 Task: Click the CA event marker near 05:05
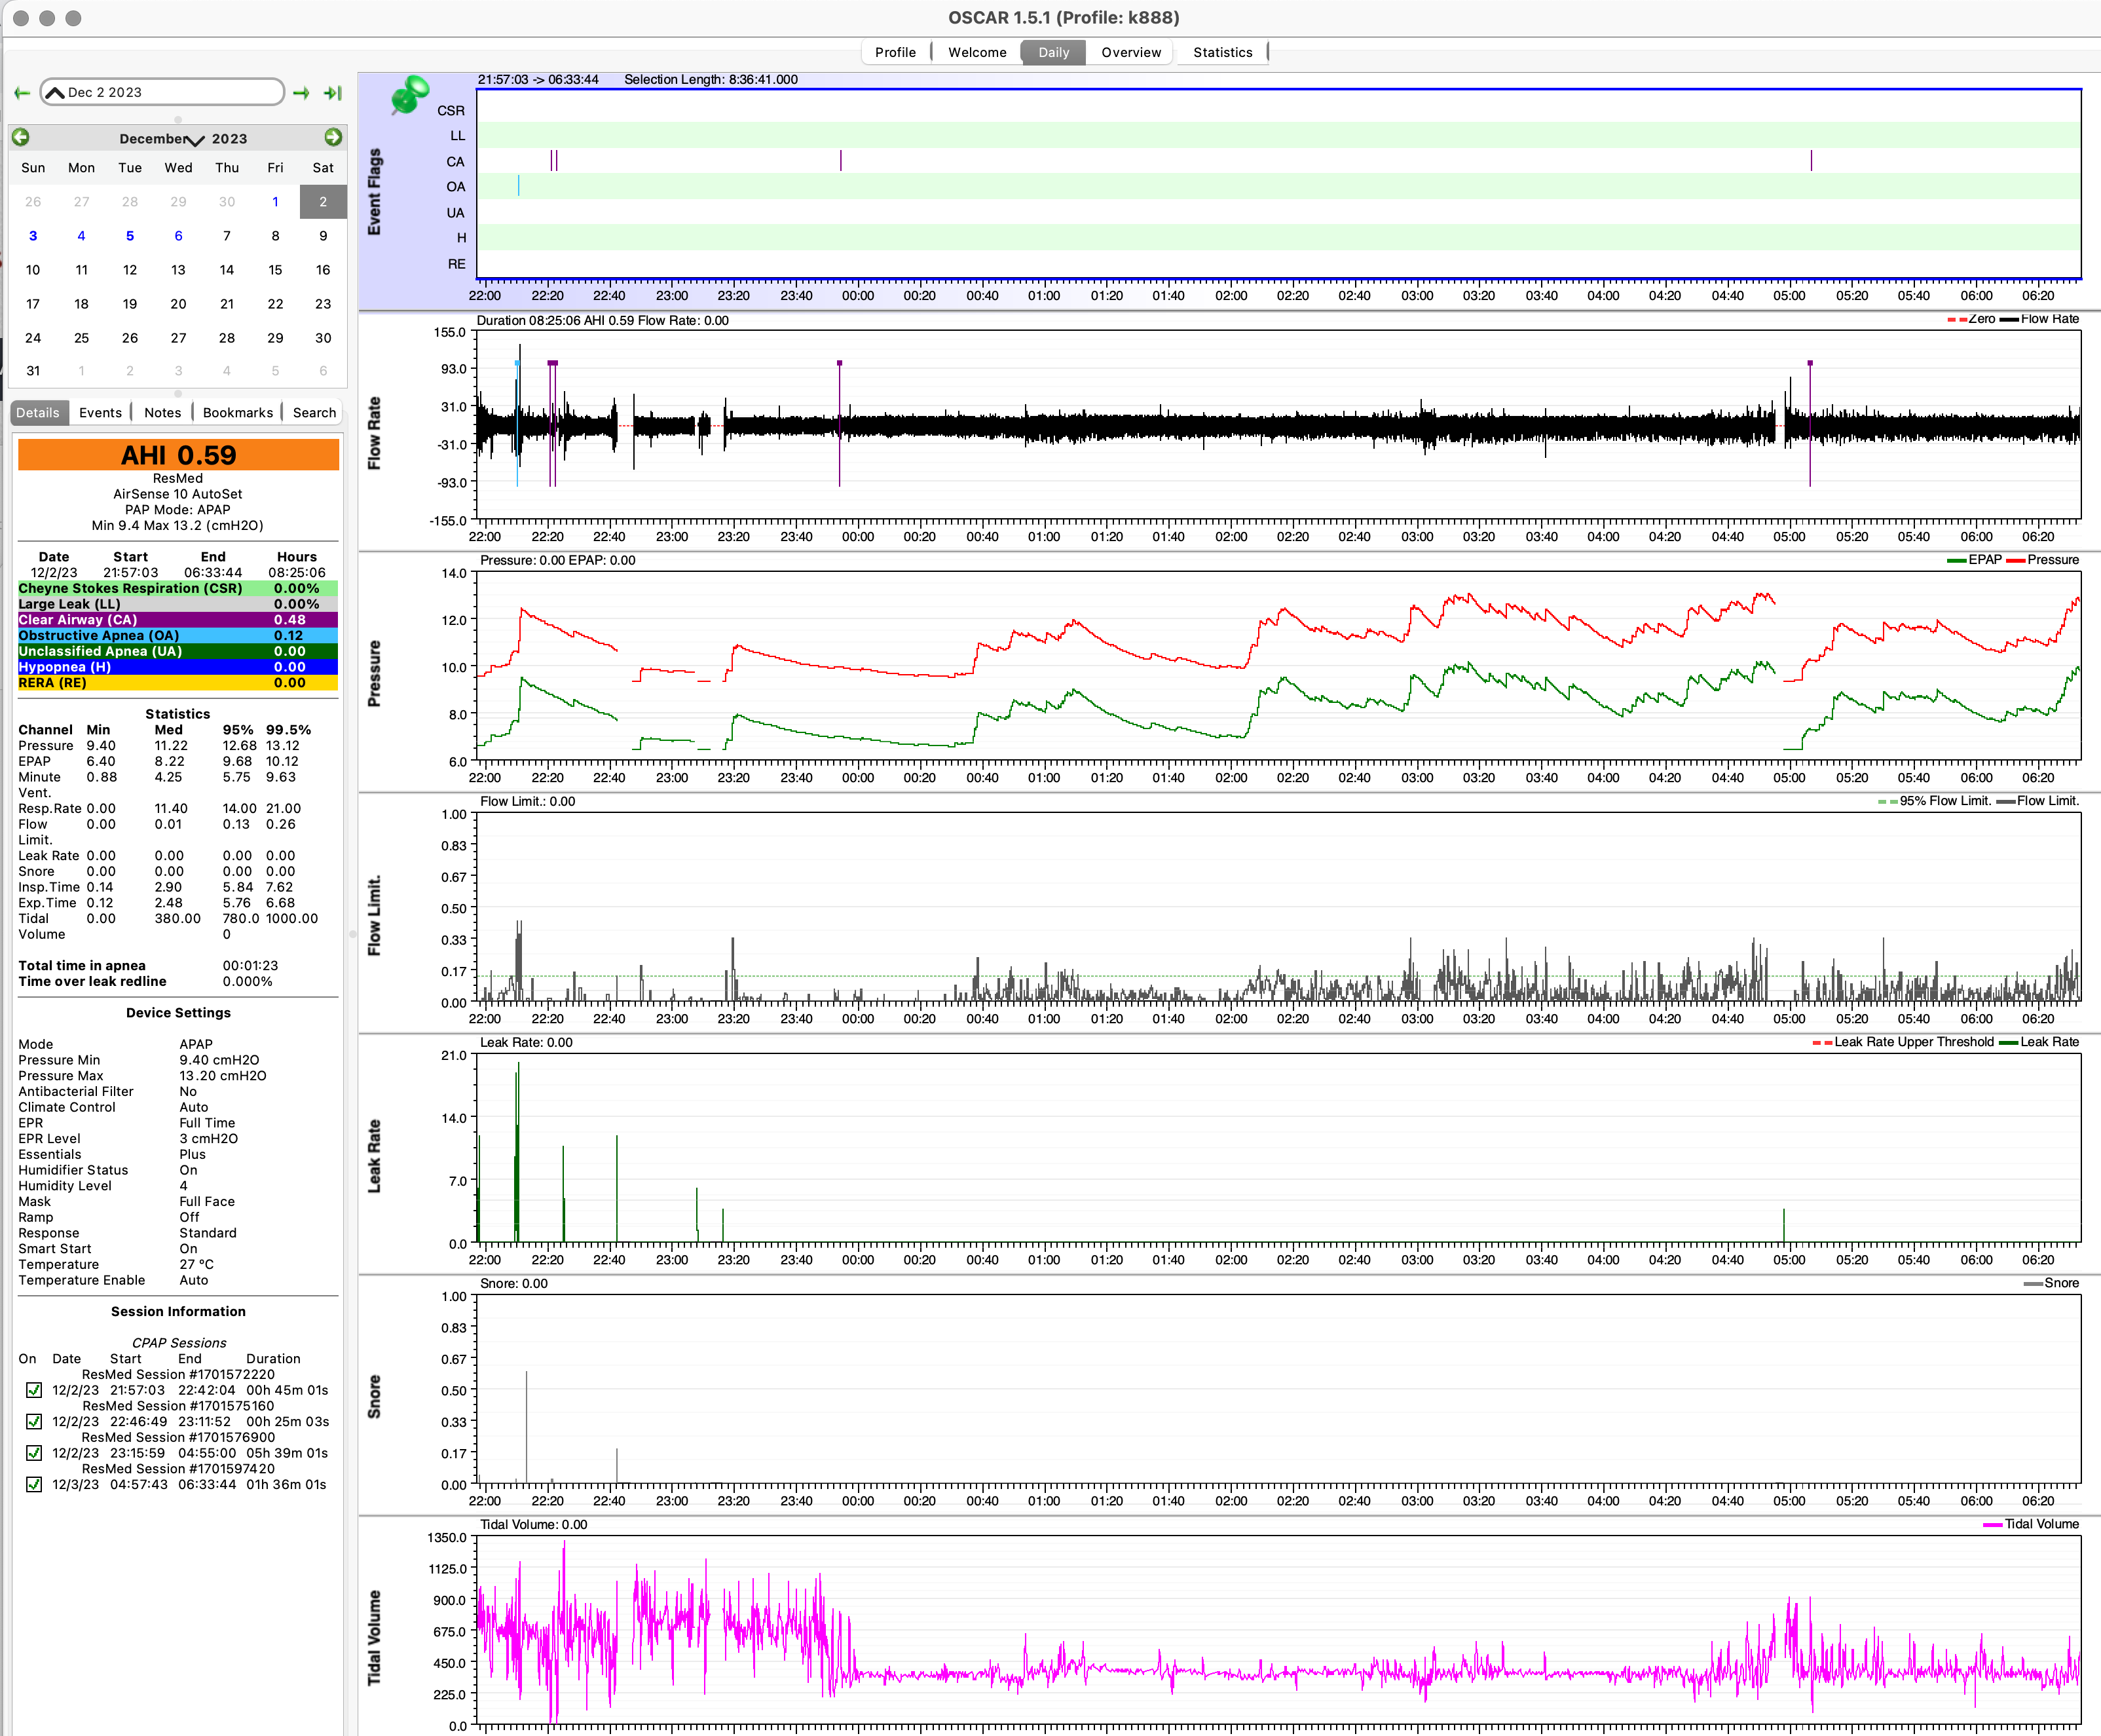pos(1810,161)
